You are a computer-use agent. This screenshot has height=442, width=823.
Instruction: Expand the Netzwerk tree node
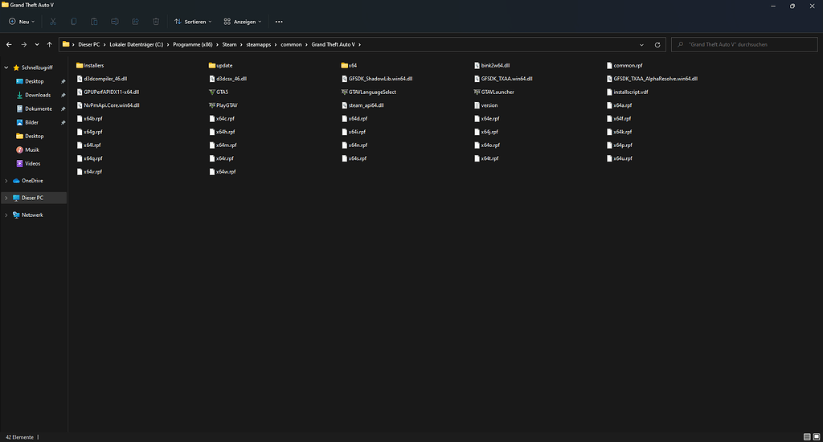coord(6,215)
